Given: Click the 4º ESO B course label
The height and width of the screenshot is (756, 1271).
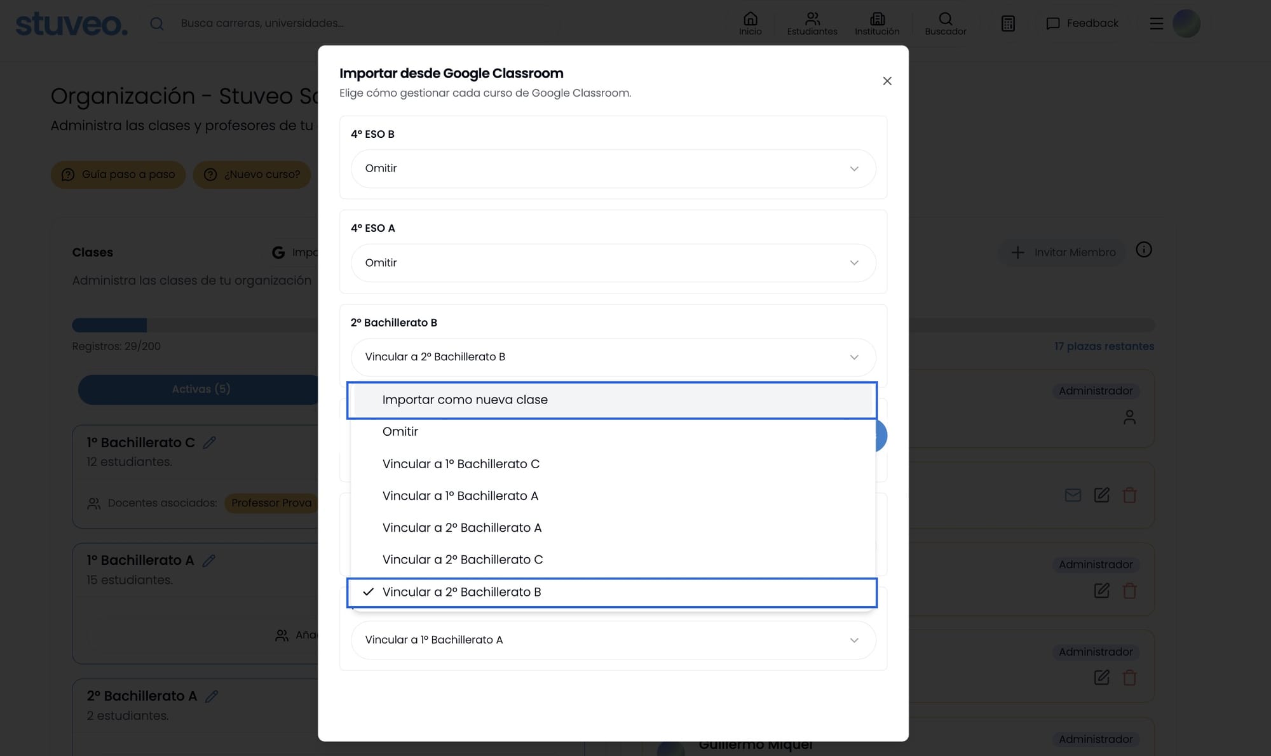Looking at the screenshot, I should pyautogui.click(x=372, y=134).
